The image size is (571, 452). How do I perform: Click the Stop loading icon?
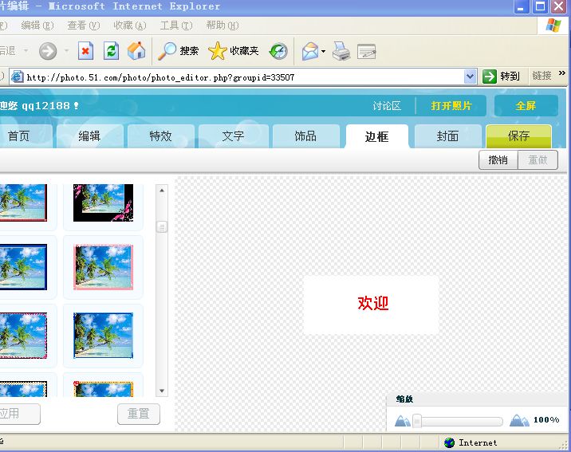(x=85, y=50)
